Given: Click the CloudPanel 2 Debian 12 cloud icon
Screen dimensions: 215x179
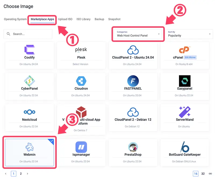Looking at the screenshot, I should [x=133, y=112].
